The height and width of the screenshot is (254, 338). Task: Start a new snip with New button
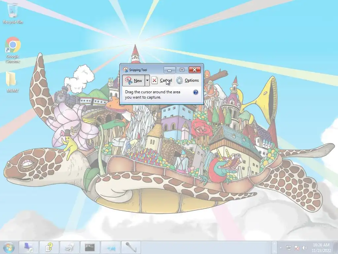click(x=134, y=81)
